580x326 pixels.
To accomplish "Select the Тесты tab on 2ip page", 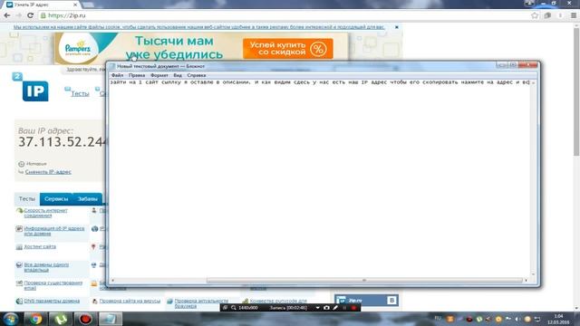I will pyautogui.click(x=27, y=199).
